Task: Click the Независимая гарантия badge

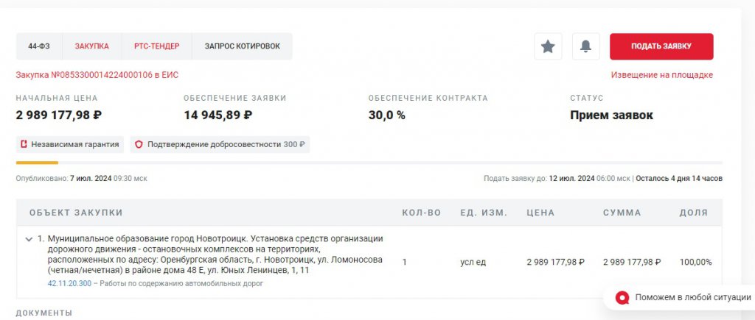Action: pos(70,144)
